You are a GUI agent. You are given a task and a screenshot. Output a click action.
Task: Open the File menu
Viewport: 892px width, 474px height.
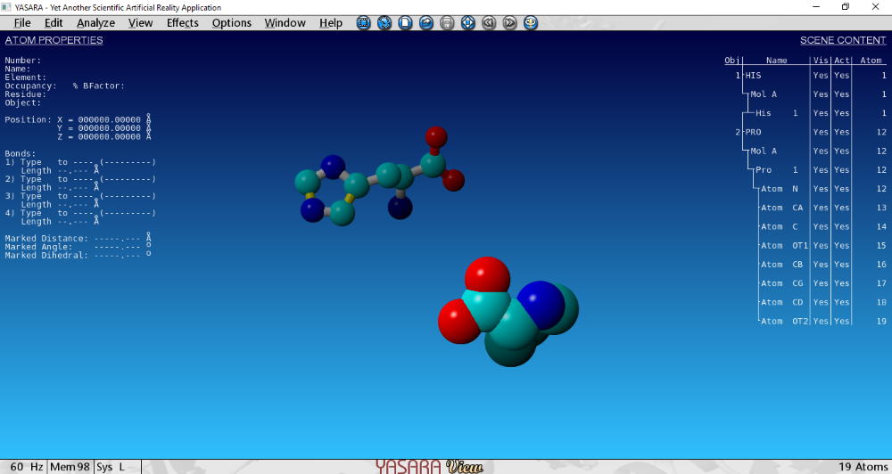click(x=22, y=23)
